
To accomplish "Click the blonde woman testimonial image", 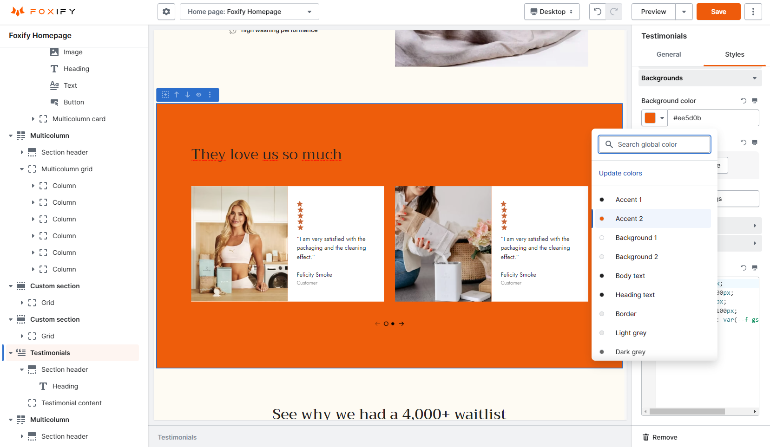I will point(239,244).
